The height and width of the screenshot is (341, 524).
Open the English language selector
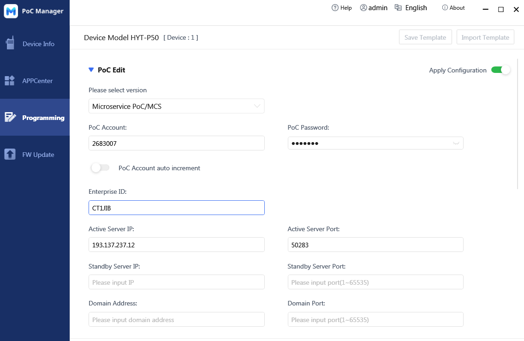click(x=416, y=8)
